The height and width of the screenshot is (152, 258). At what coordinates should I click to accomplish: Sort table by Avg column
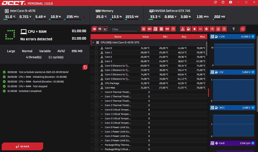click(x=184, y=37)
